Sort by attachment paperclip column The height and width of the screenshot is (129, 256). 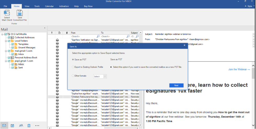[67, 33]
